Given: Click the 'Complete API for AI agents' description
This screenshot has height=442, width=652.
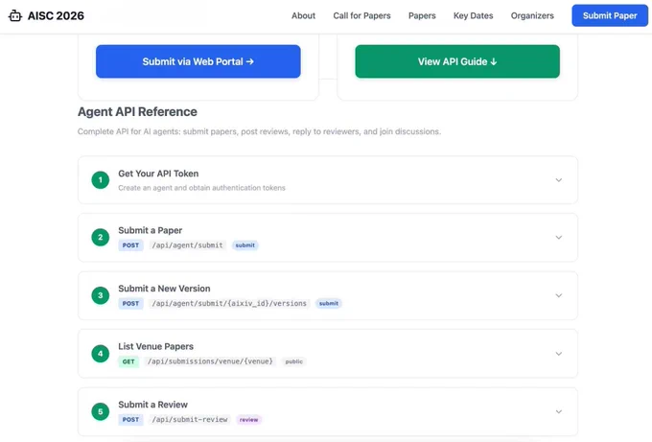Looking at the screenshot, I should tap(259, 131).
